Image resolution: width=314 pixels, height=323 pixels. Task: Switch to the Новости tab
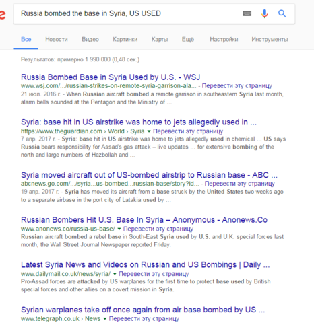pyautogui.click(x=57, y=40)
